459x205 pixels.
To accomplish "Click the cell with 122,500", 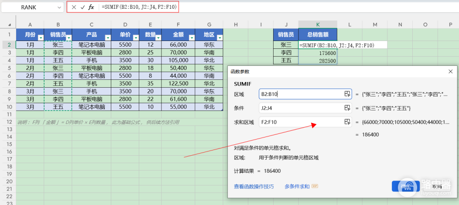I will [178, 83].
